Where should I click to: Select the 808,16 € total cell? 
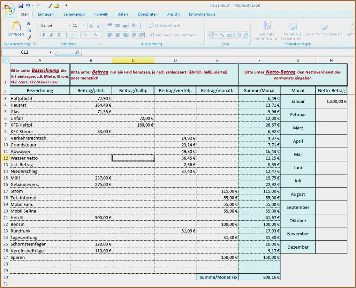[259, 277]
